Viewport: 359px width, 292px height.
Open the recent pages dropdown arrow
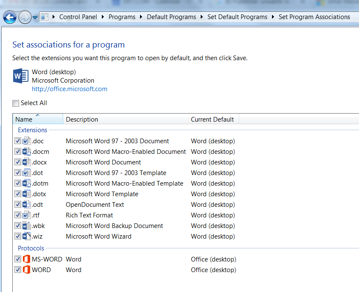(35, 17)
